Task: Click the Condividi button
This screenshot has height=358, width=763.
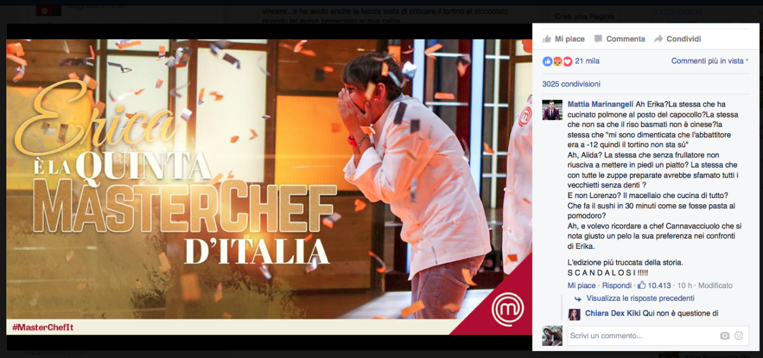Action: click(677, 39)
